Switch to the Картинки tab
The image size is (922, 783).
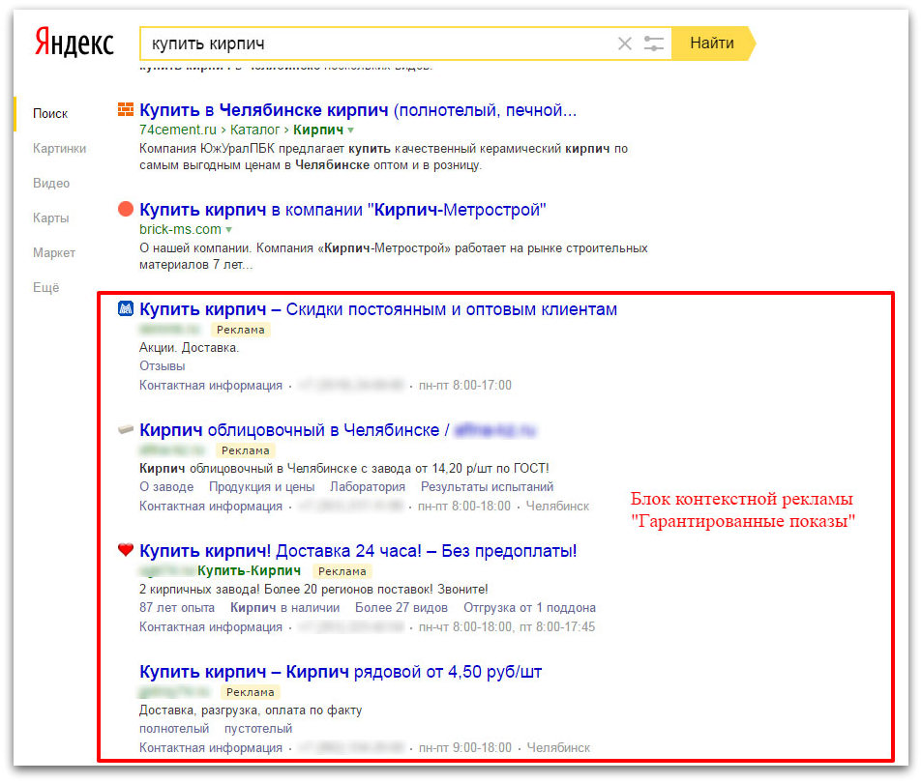(x=59, y=148)
